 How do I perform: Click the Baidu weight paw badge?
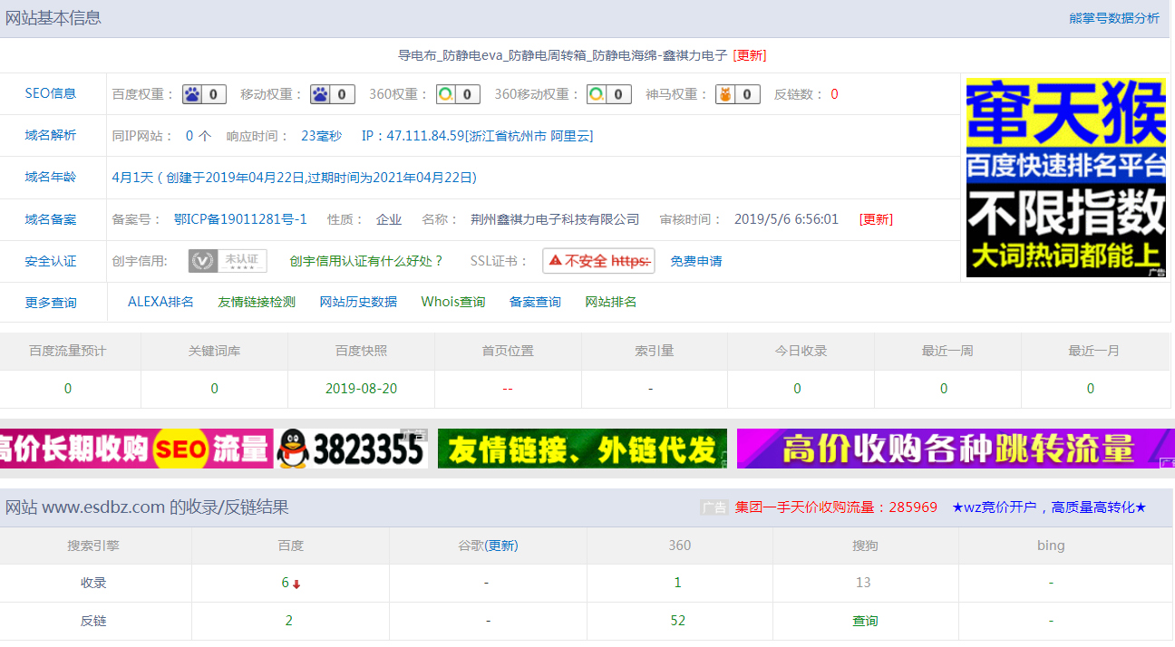point(204,94)
